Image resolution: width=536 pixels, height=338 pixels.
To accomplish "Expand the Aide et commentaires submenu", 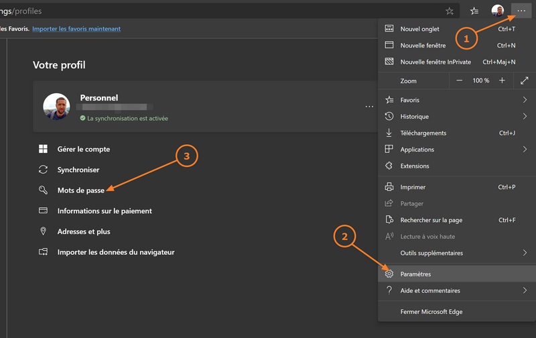I will click(x=524, y=290).
